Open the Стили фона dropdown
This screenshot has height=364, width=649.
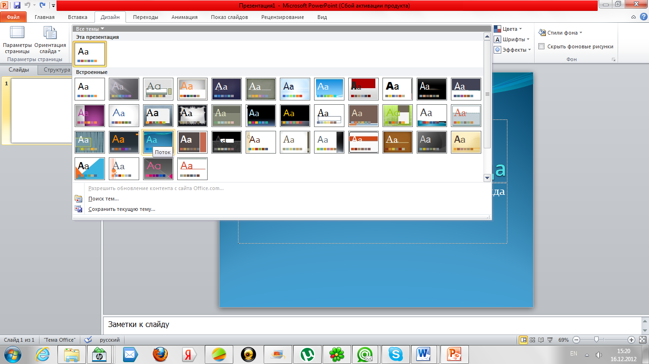pos(561,33)
